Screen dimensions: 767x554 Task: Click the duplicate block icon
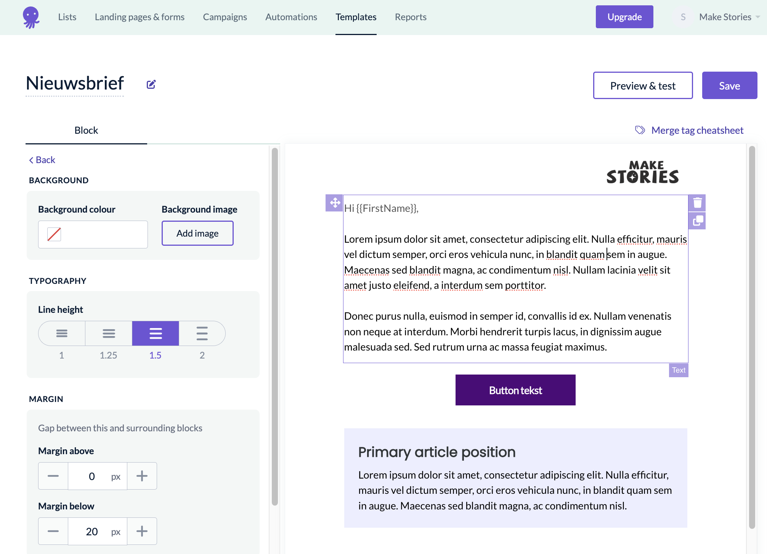tap(698, 220)
